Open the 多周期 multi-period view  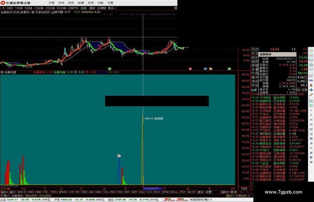pyautogui.click(x=101, y=8)
